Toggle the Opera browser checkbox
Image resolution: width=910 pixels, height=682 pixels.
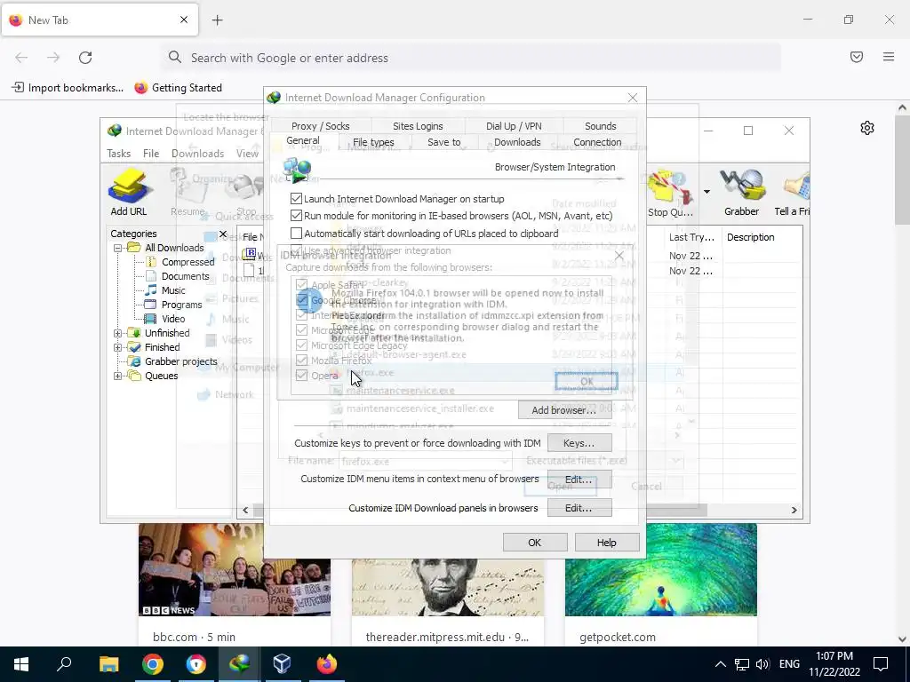302,376
